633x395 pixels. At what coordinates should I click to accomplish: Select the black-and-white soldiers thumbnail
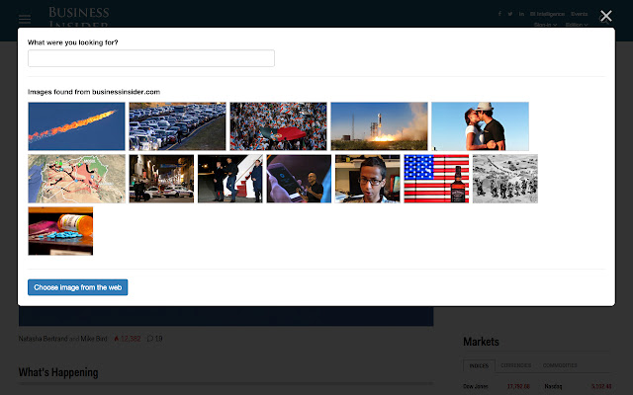pos(505,179)
